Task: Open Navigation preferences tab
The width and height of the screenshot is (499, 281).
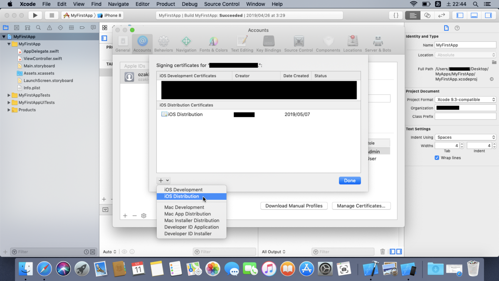Action: [186, 44]
